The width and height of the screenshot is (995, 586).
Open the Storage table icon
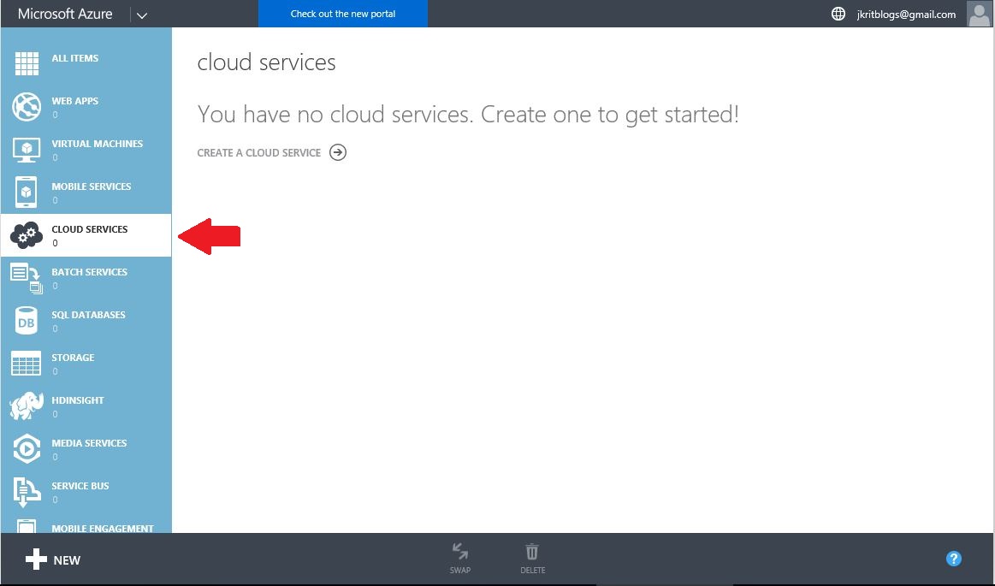26,364
